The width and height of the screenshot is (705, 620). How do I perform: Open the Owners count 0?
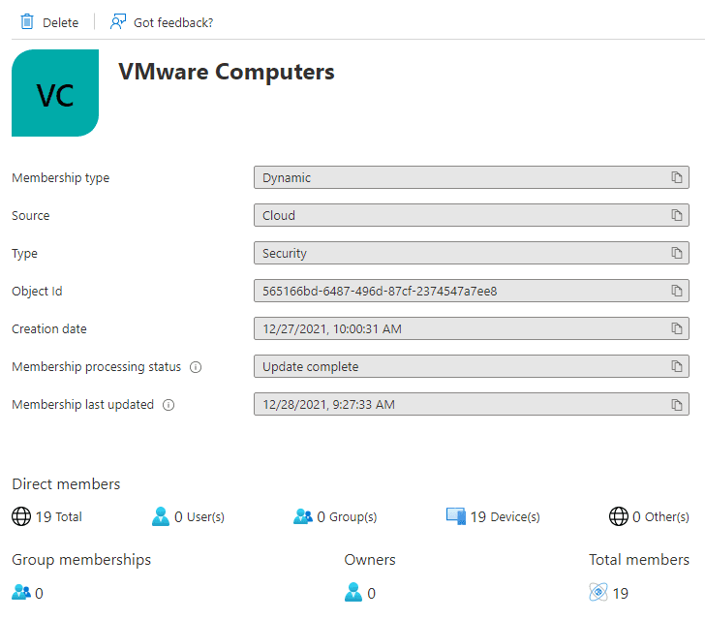pos(372,594)
